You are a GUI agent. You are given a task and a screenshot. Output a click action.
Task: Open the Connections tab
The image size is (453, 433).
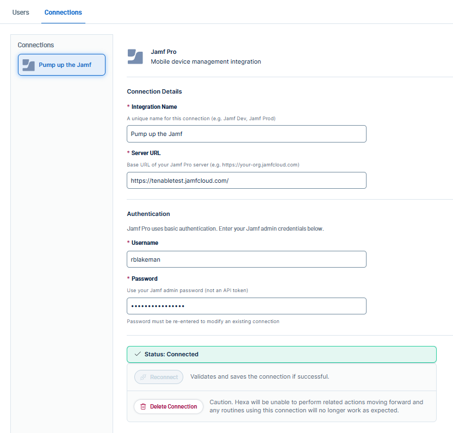[63, 13]
